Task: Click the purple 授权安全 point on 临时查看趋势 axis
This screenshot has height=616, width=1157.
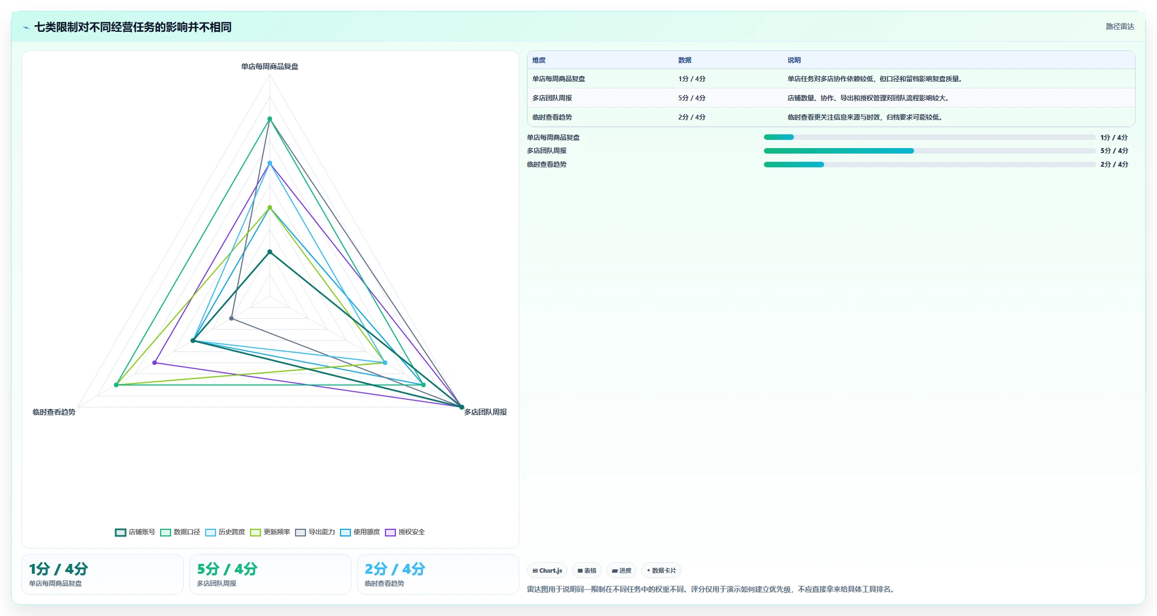Action: pyautogui.click(x=155, y=363)
